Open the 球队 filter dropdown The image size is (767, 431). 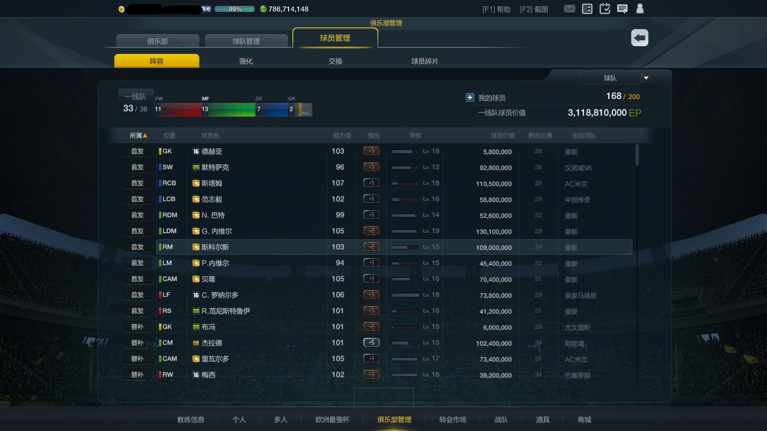[616, 78]
